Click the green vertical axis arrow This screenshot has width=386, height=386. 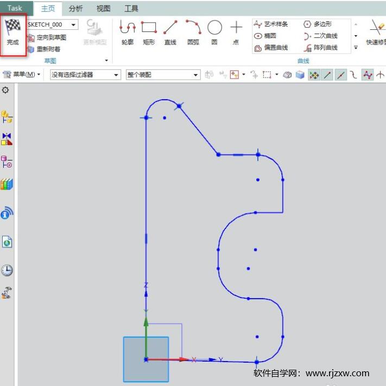[146, 337]
